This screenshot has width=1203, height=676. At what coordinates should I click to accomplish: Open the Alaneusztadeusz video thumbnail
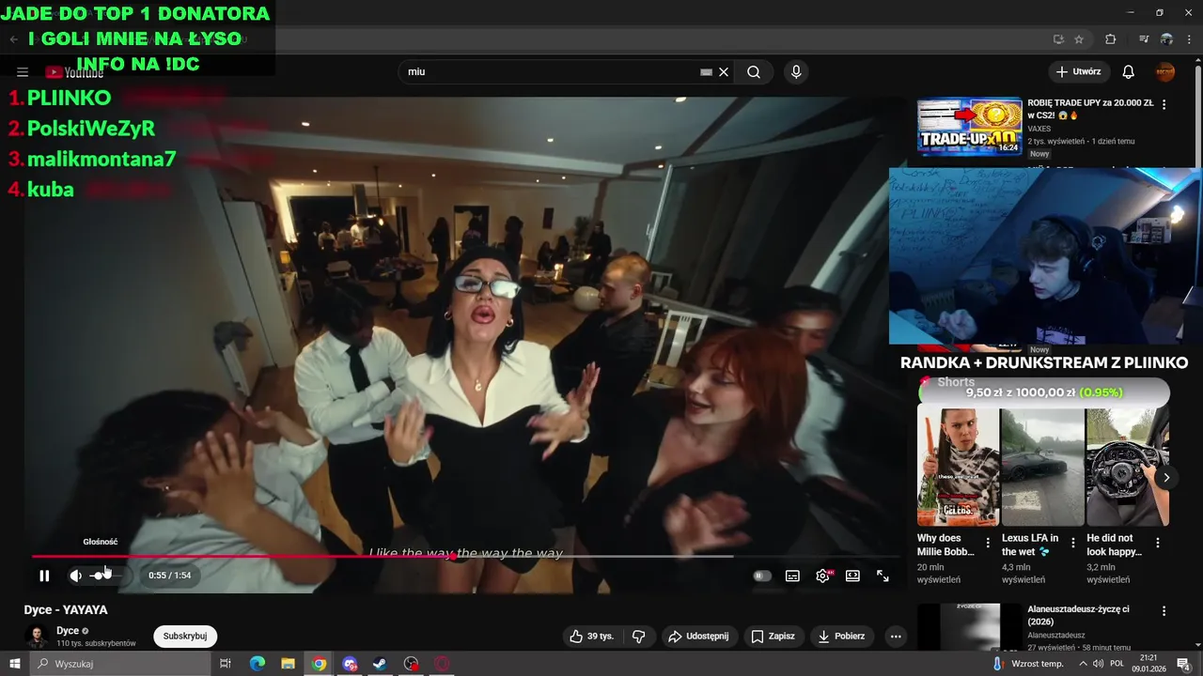pos(969,626)
